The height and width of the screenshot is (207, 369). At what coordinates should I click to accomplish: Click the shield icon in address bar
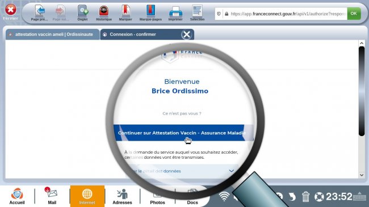pos(219,14)
